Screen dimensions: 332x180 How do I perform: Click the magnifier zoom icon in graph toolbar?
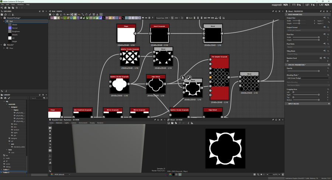pyautogui.click(x=65, y=14)
